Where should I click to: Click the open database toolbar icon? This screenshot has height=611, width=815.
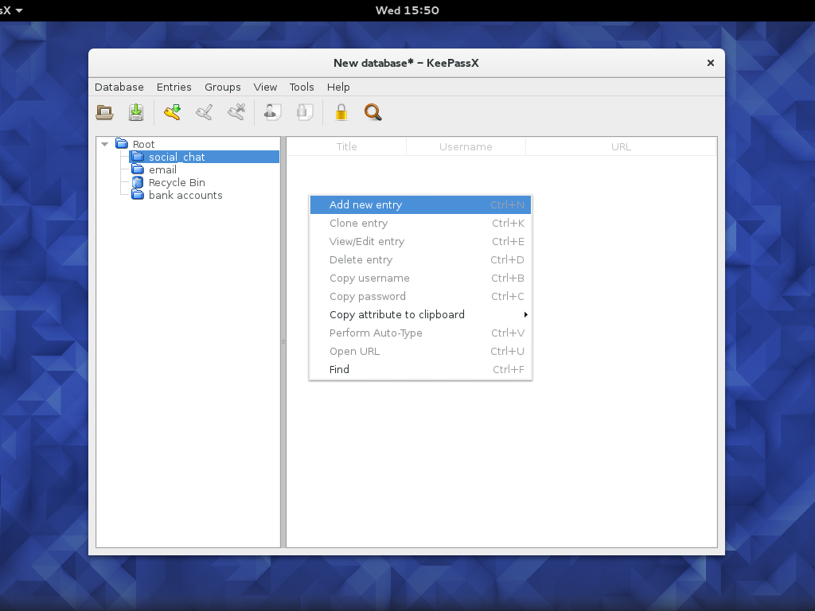[x=104, y=112]
